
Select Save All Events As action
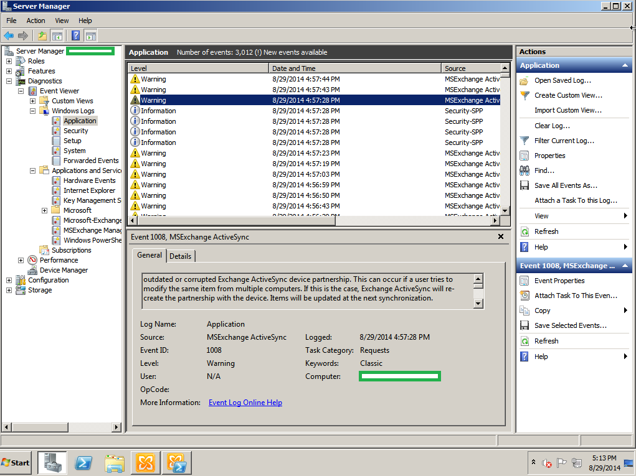point(566,185)
